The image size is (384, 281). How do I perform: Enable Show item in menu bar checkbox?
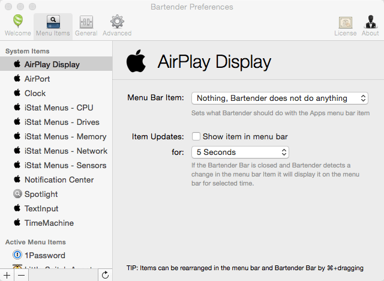pos(196,136)
